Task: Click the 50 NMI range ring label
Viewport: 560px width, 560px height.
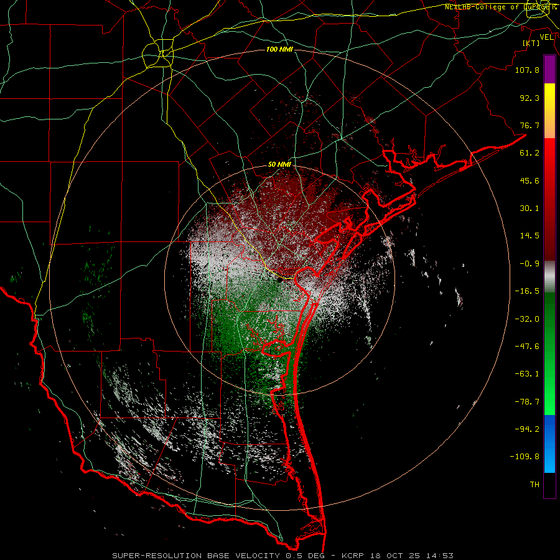Action: pos(279,165)
